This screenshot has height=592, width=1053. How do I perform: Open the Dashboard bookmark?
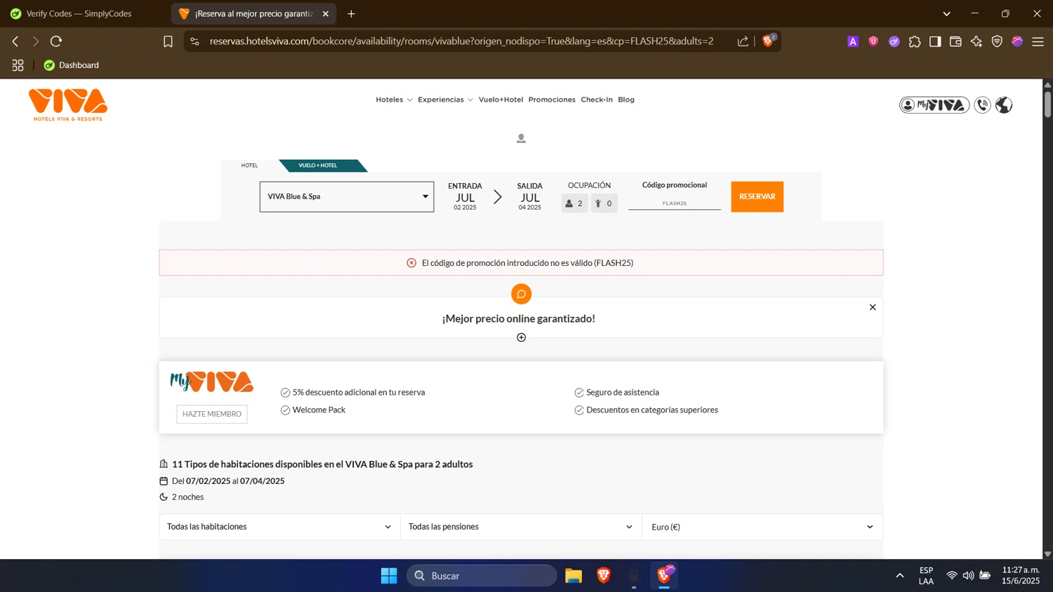[72, 65]
